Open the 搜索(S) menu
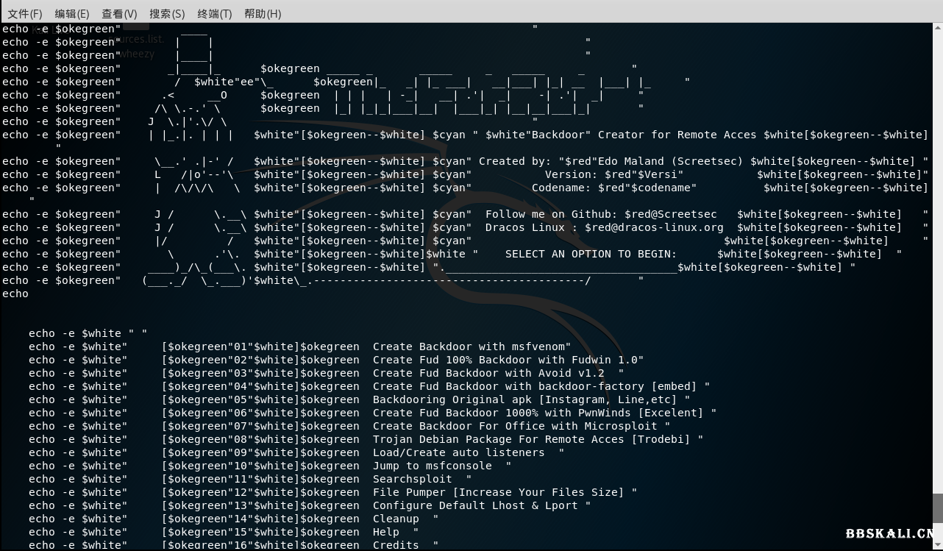Viewport: 943px width, 551px height. tap(167, 13)
